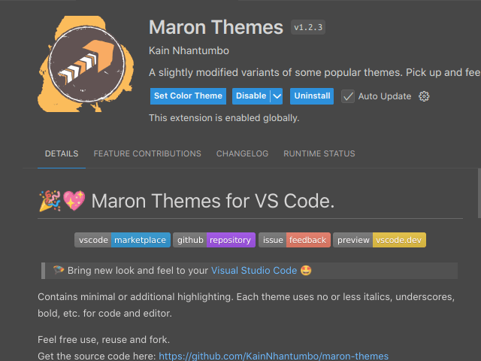Click the Maron Themes title heading
This screenshot has width=481, height=361.
216,27
